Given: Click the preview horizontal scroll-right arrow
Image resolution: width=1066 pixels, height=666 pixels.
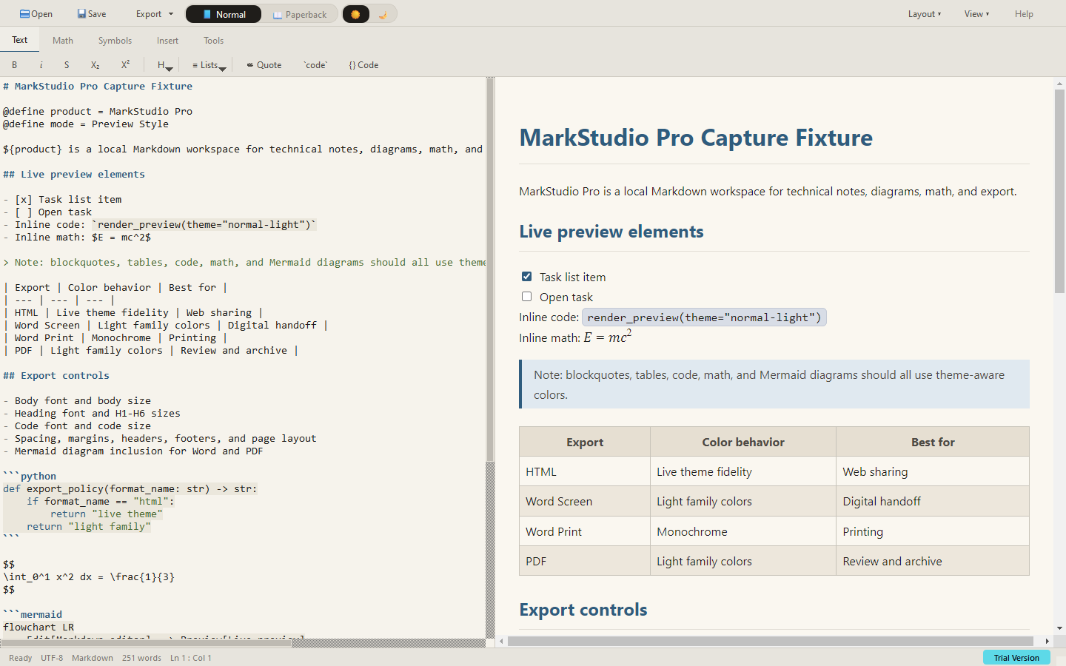Looking at the screenshot, I should tap(1047, 641).
